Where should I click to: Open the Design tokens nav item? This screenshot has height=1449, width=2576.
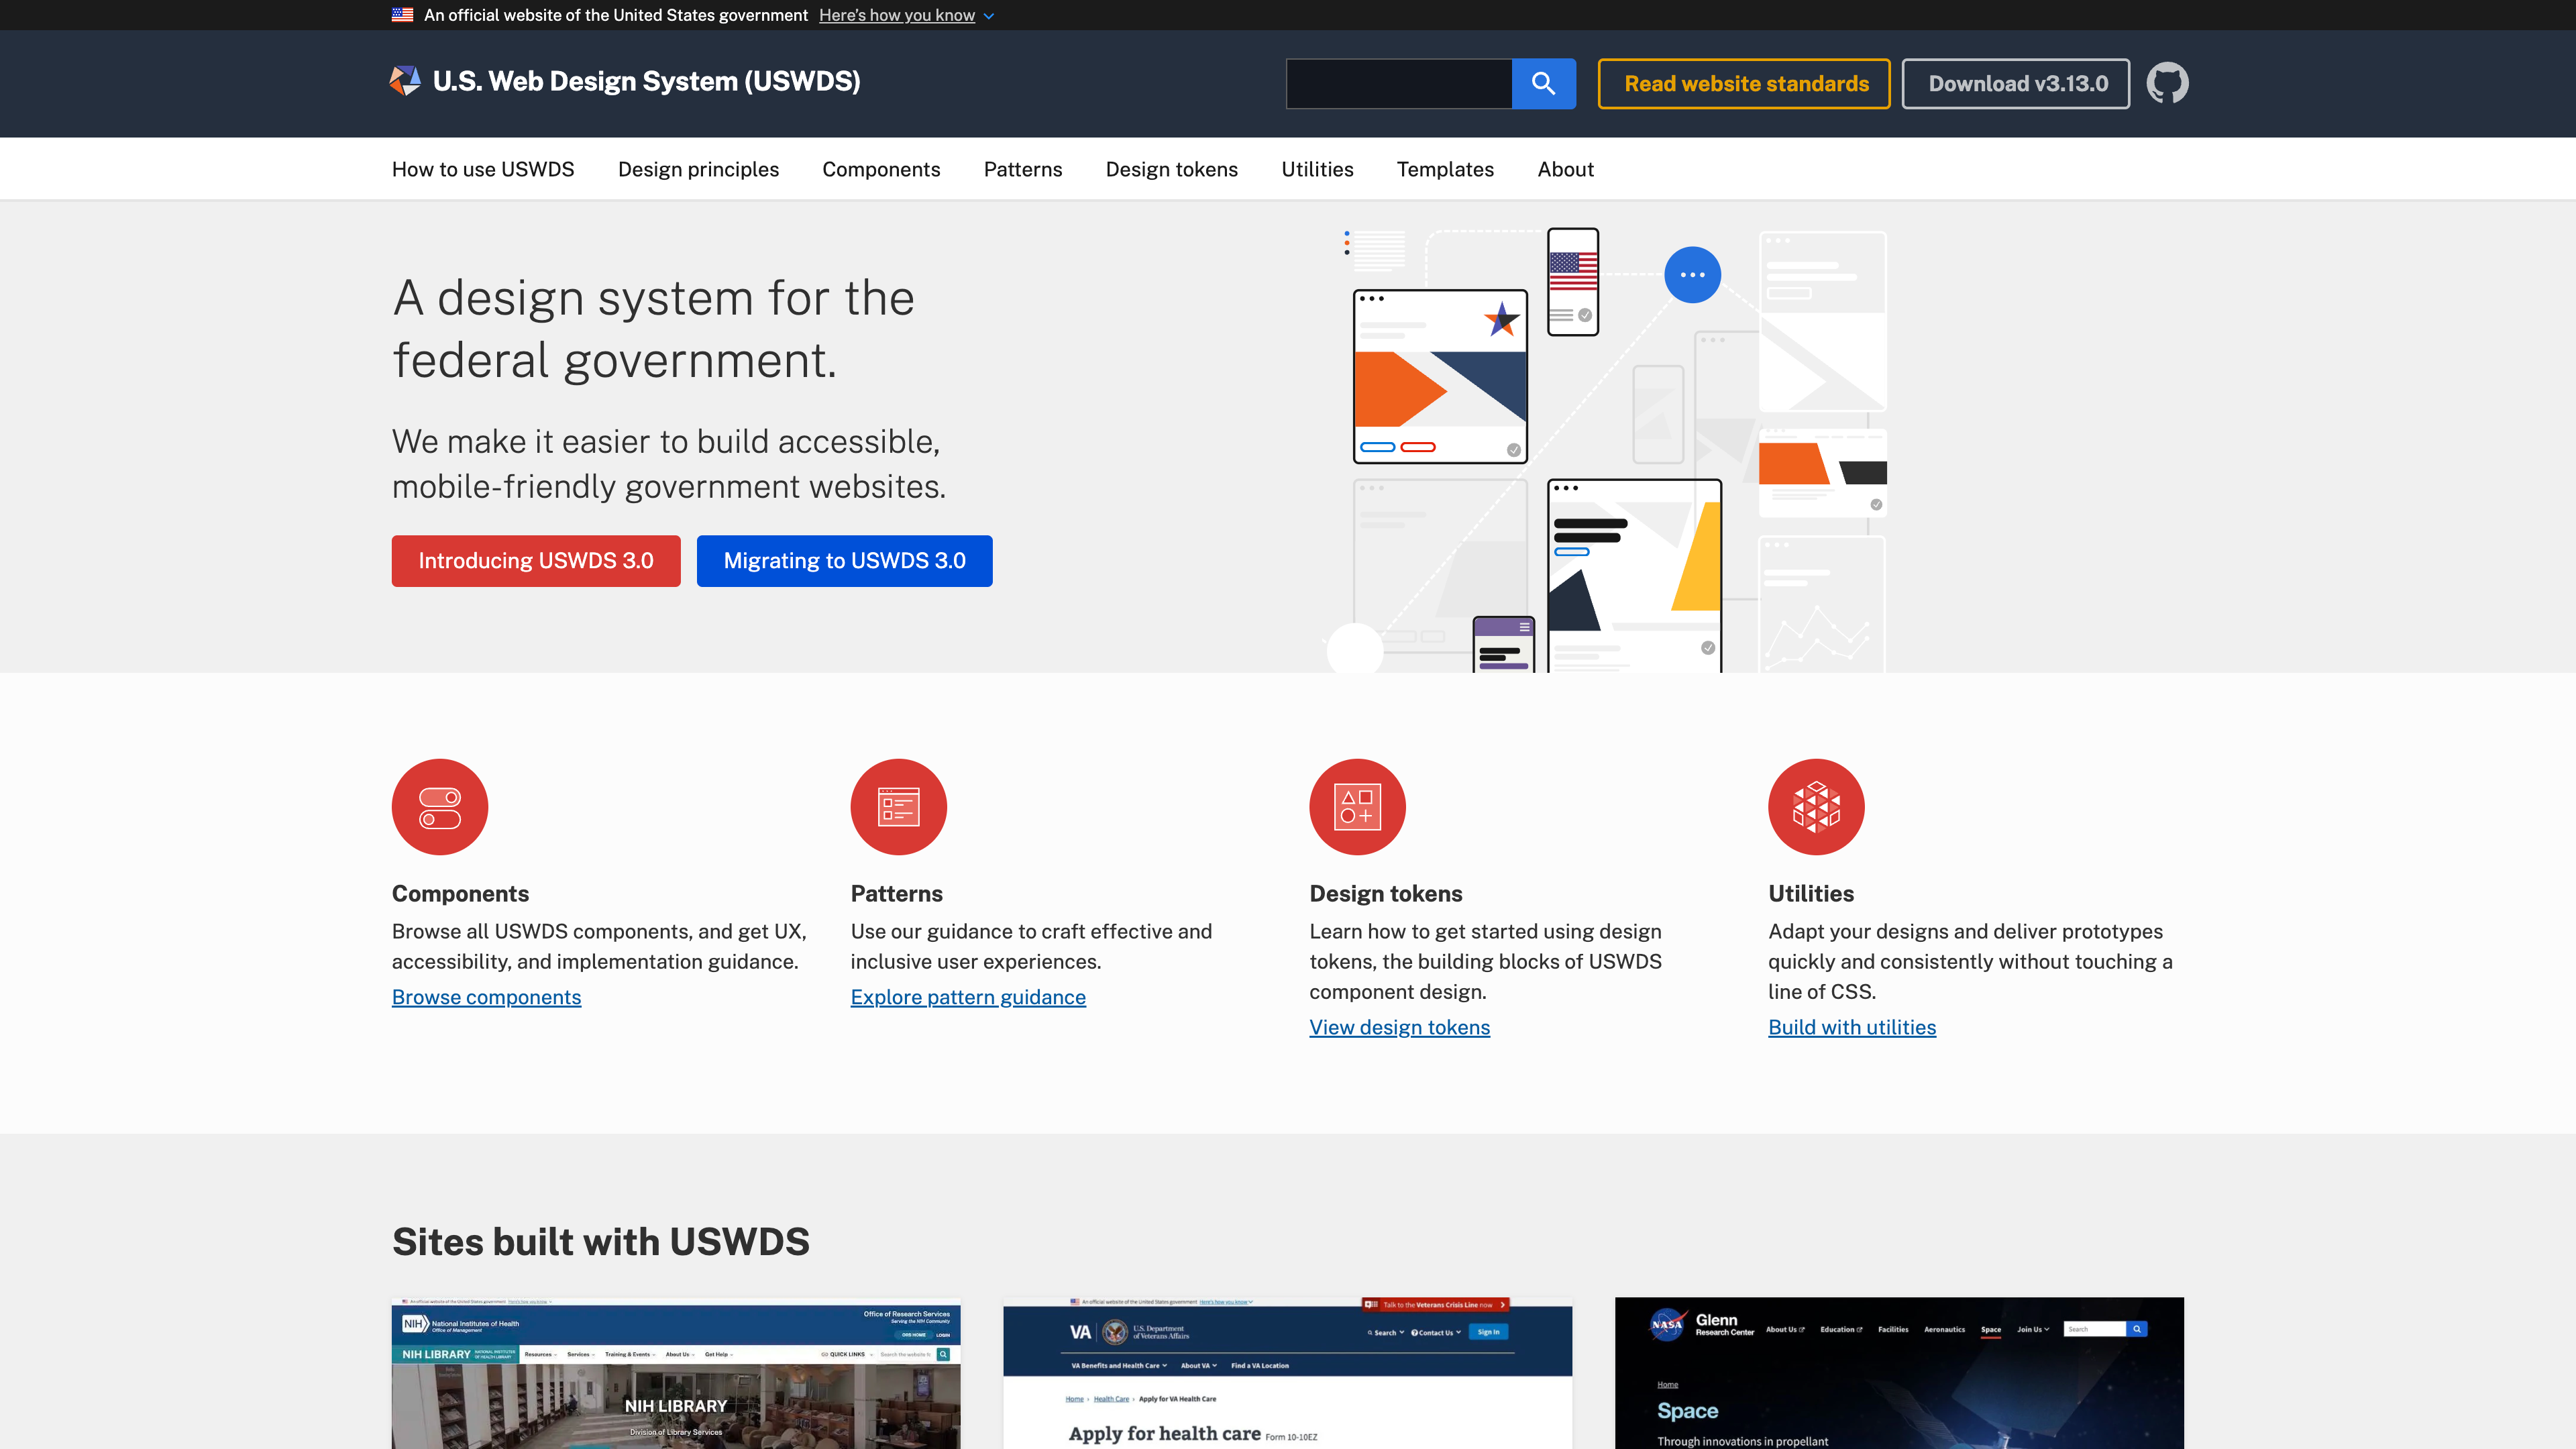tap(1171, 169)
